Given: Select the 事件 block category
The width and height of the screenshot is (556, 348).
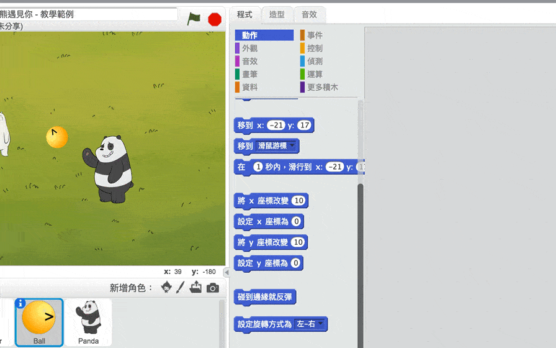Looking at the screenshot, I should point(315,35).
